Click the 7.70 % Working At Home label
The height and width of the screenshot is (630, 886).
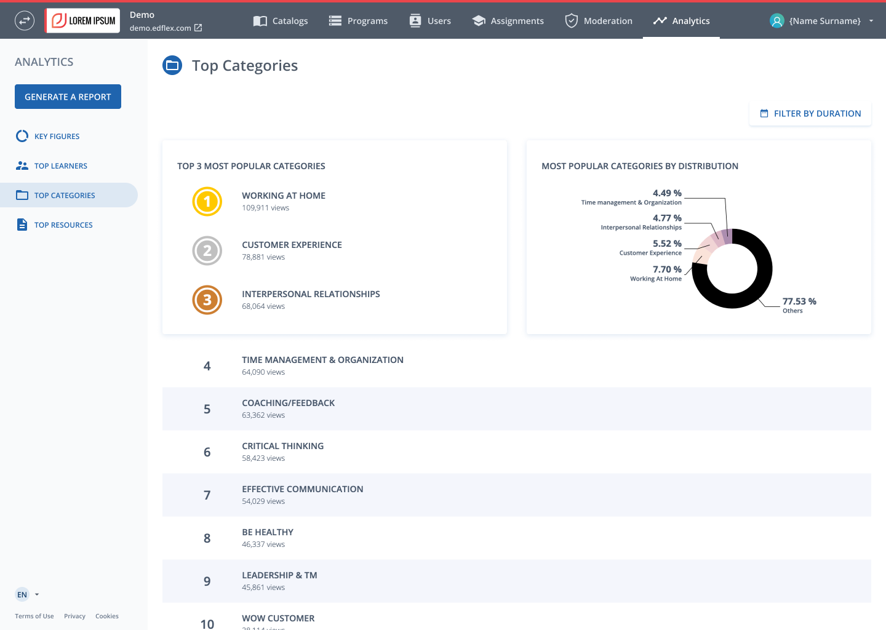point(656,273)
